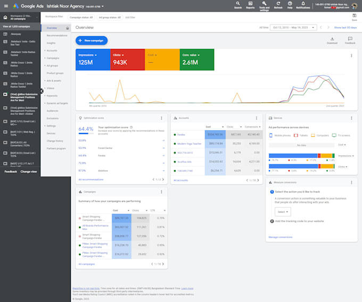Go to previous date range arrow
The width and height of the screenshot is (362, 302).
pyautogui.click(x=321, y=28)
